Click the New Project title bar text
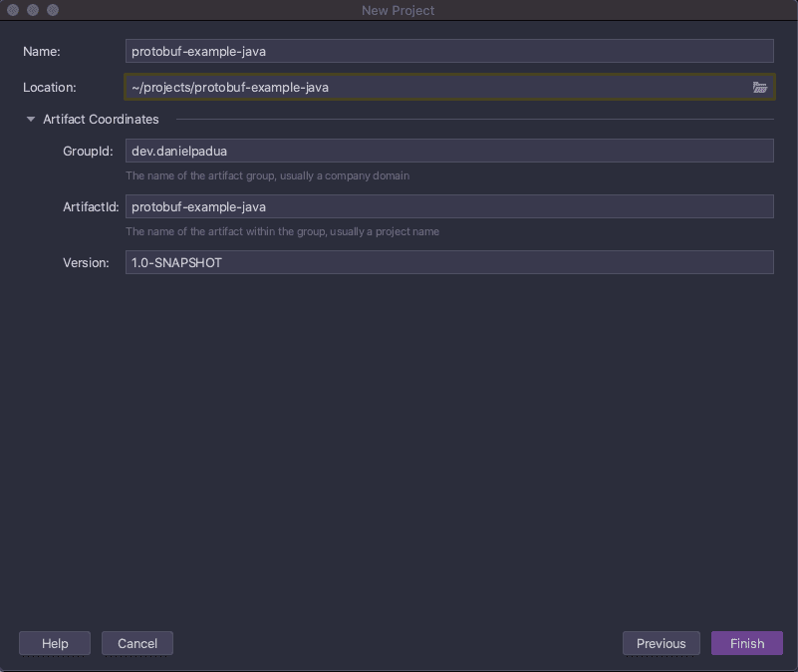This screenshot has width=798, height=672. coord(398,10)
